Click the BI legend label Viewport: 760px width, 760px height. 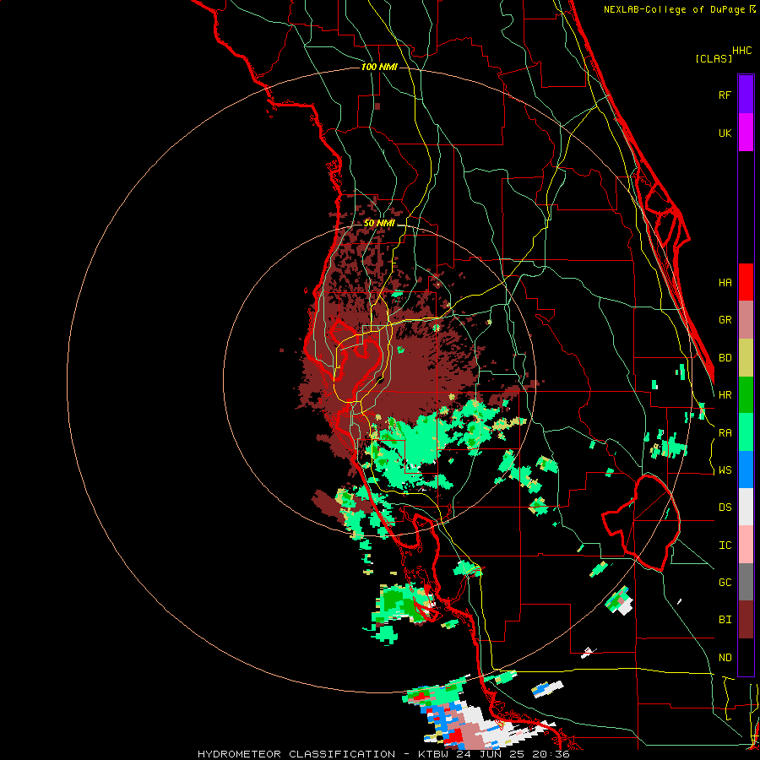click(x=725, y=620)
